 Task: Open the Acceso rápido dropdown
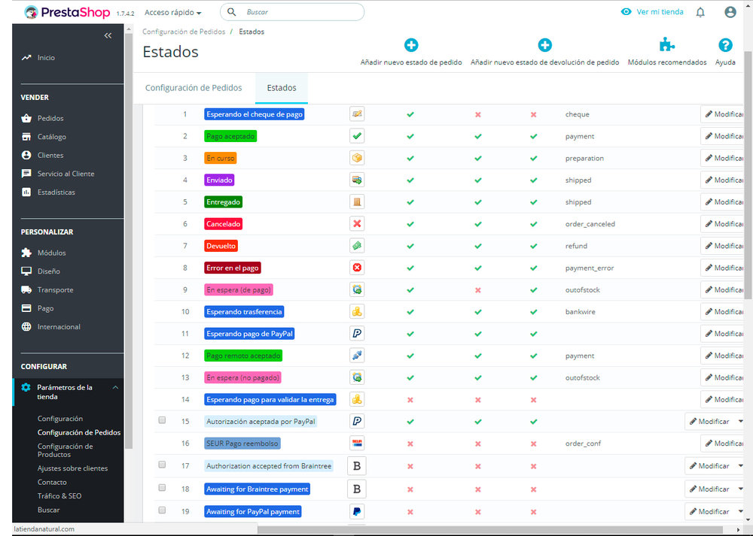(x=173, y=13)
